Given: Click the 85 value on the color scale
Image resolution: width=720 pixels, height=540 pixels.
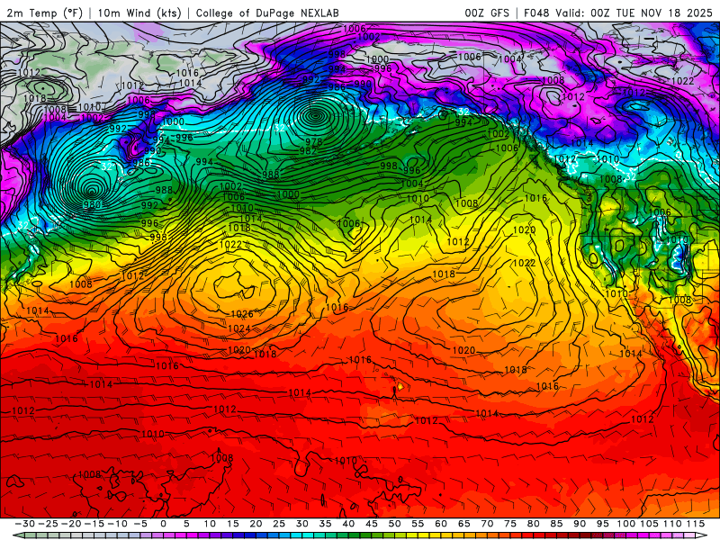Looking at the screenshot, I should tap(556, 524).
